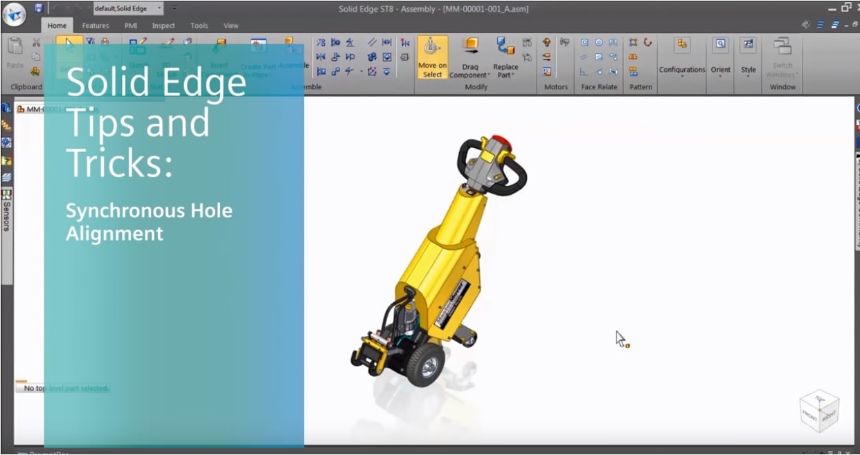
Task: Open the Configurations dropdown
Action: [682, 57]
